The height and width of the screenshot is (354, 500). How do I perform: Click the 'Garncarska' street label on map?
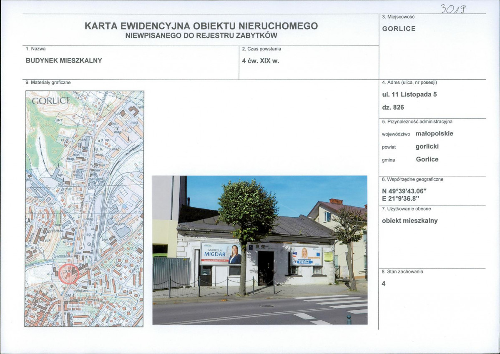coord(63,256)
